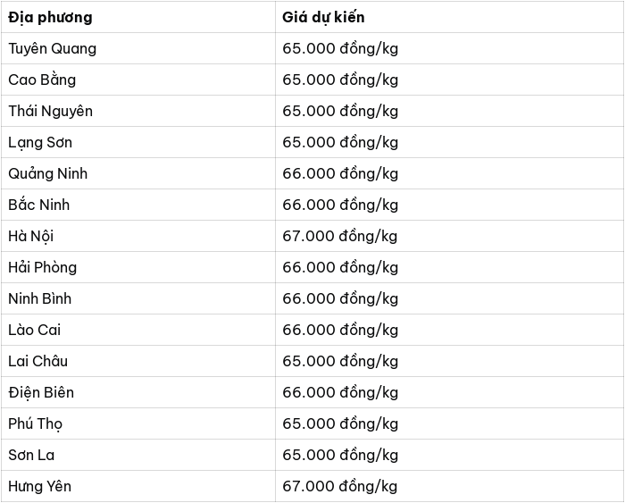This screenshot has width=625, height=503.
Task: Select the Tuyên Quang price 65.000 đồng/kg
Action: (340, 48)
